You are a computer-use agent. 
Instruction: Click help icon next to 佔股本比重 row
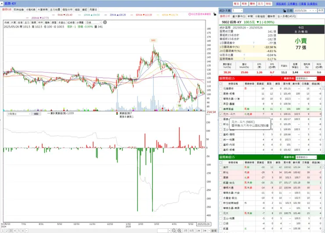coord(244,55)
